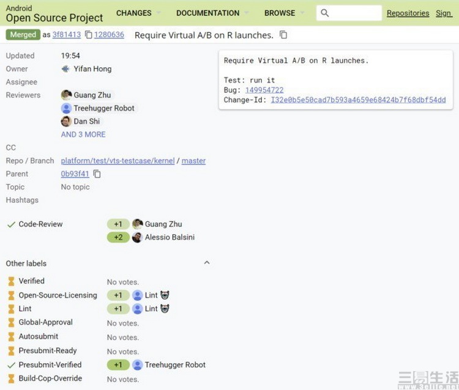Click Lint avatar in Open-Source-Licensing row
Image resolution: width=459 pixels, height=390 pixels.
137,295
